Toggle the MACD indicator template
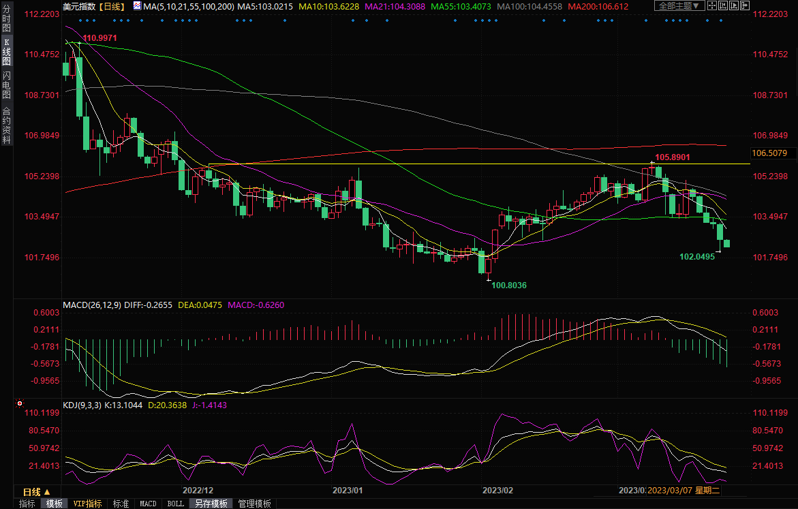Viewport: 798px width, 509px height. (148, 504)
